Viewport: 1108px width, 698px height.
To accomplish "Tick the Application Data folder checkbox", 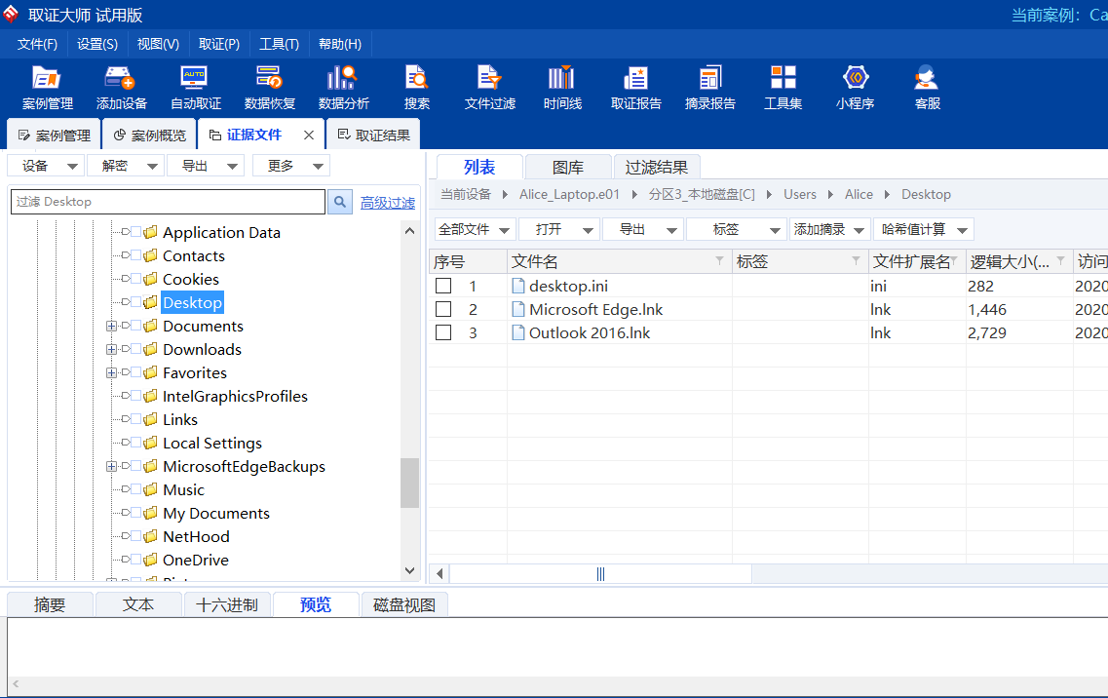I will tap(135, 232).
